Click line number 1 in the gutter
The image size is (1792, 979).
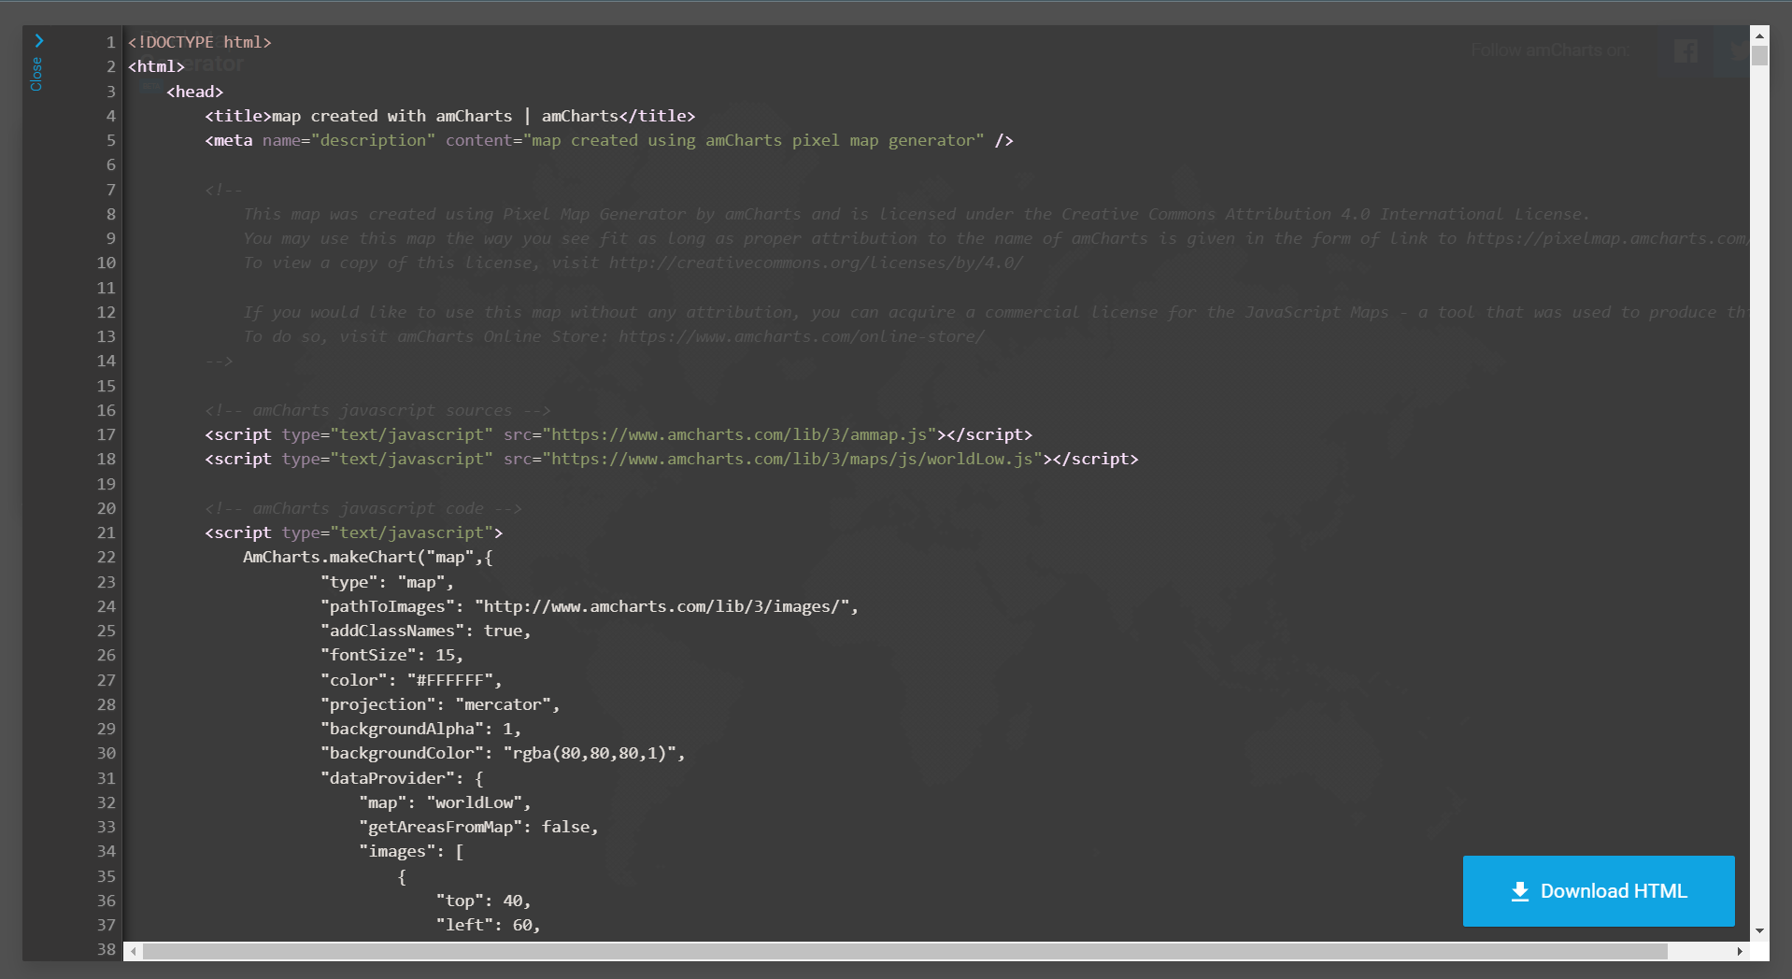click(x=110, y=42)
